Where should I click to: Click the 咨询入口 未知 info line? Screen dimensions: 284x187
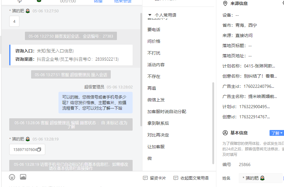tap(45, 51)
